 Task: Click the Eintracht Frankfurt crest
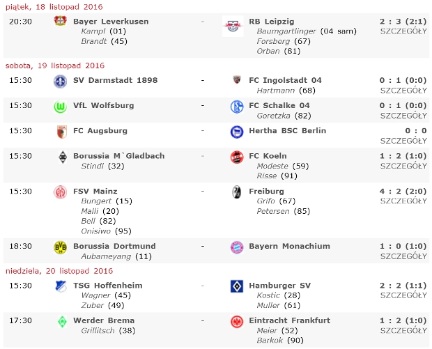pos(236,321)
